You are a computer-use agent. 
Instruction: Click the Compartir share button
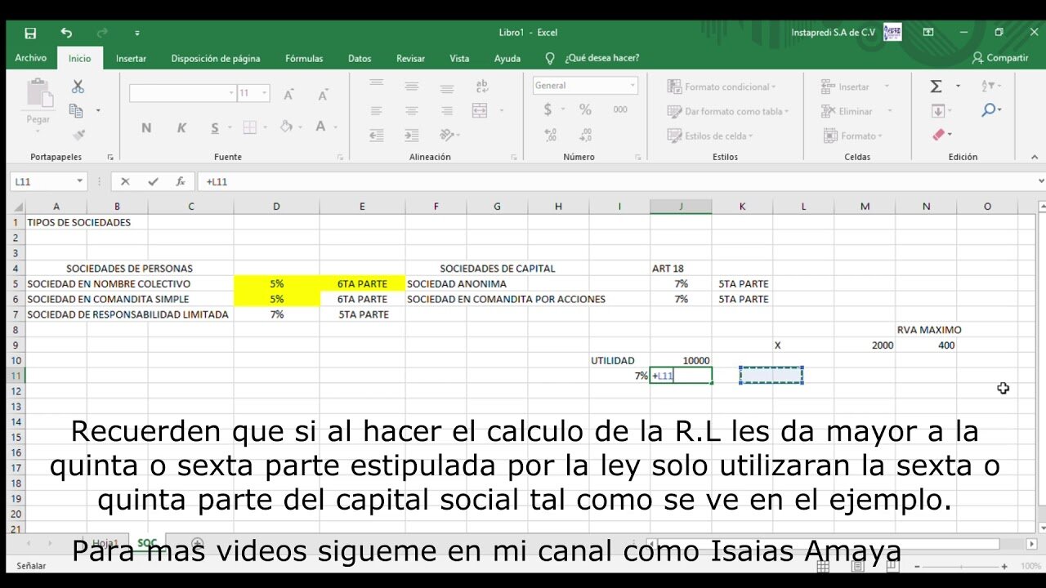(999, 58)
